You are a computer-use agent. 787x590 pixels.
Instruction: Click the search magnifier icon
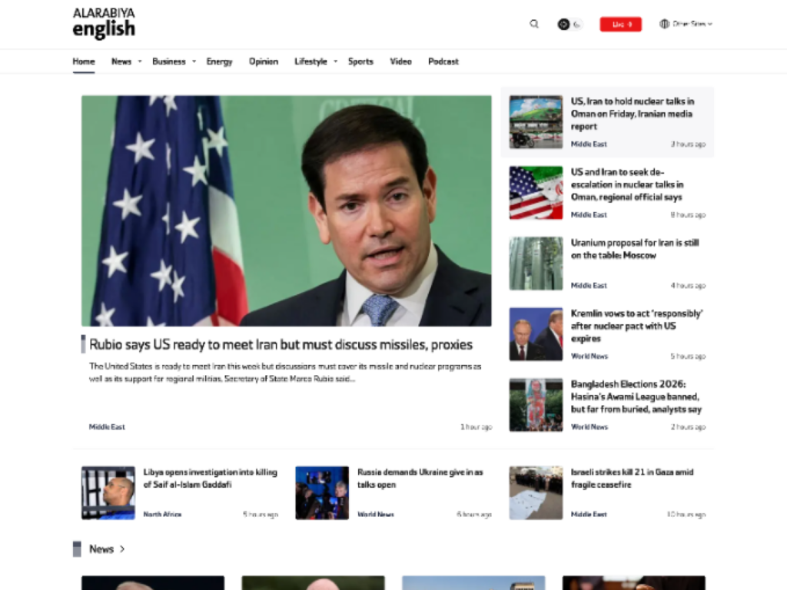[x=534, y=24]
